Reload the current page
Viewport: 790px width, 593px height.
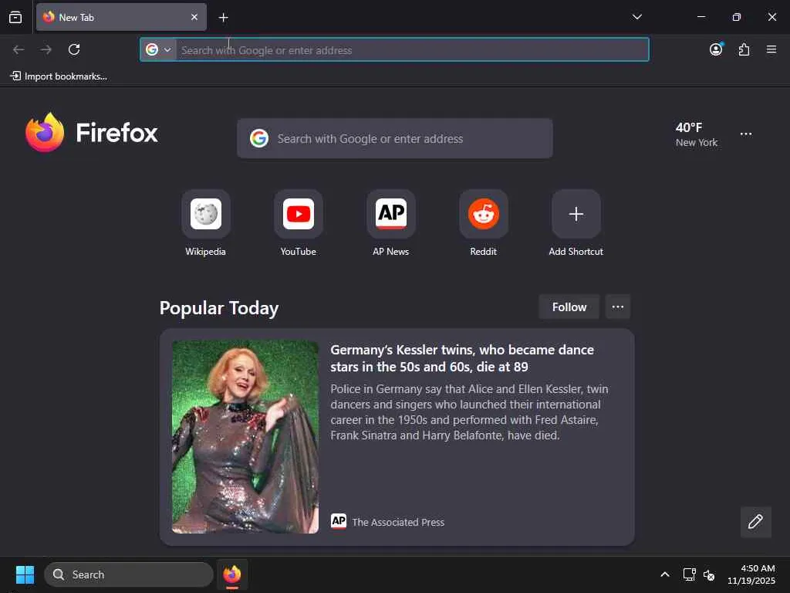[74, 49]
